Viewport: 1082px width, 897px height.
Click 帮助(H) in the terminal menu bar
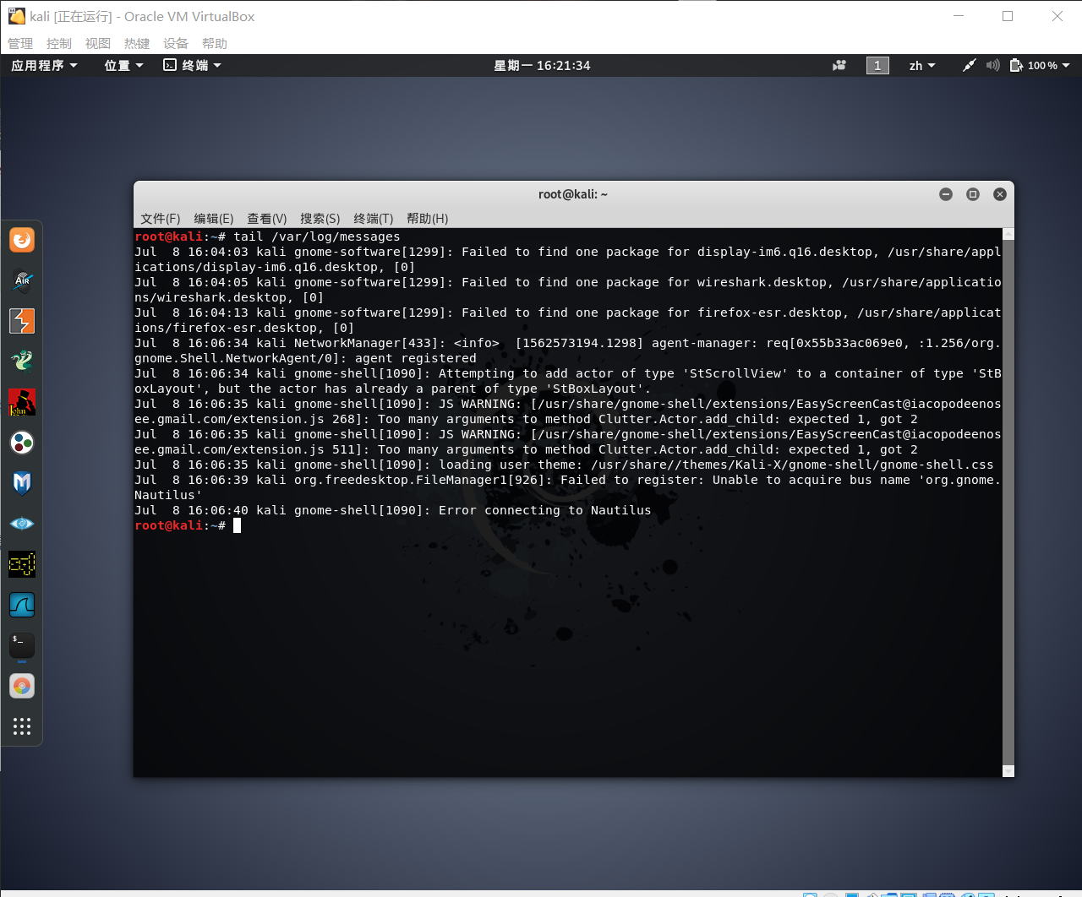(427, 219)
